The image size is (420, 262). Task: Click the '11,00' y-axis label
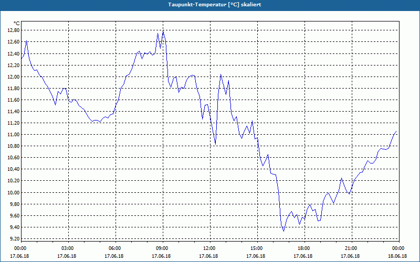click(x=14, y=134)
